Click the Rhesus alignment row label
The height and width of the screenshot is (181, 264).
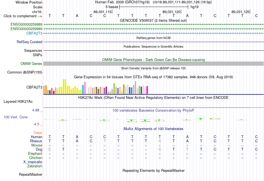(x=36, y=141)
